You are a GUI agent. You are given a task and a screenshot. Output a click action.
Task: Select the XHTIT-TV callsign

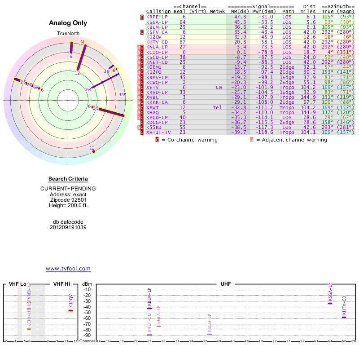click(158, 132)
